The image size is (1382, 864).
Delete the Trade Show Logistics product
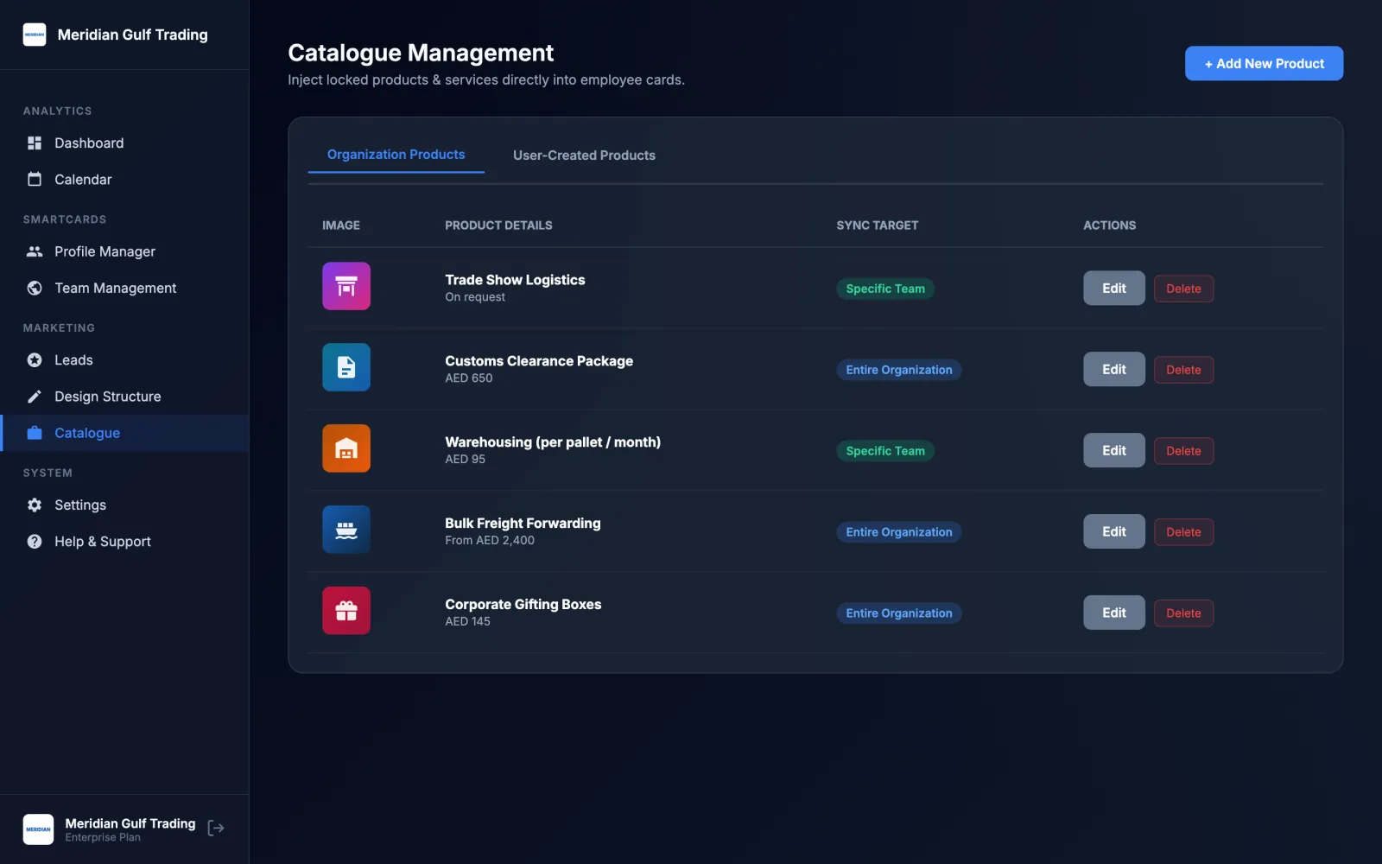(x=1183, y=289)
